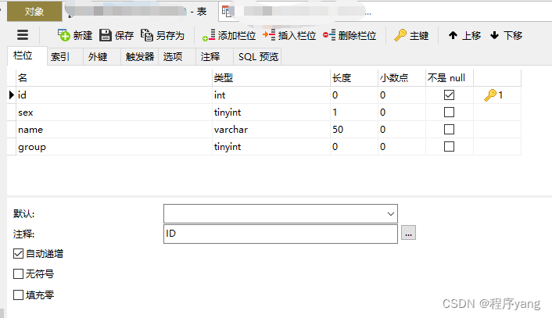Click the 不是 null column header

[450, 77]
